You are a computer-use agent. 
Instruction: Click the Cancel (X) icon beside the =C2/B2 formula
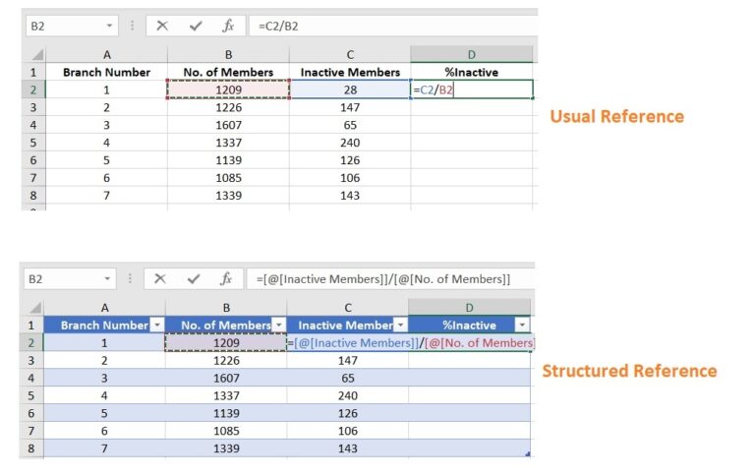pos(162,26)
